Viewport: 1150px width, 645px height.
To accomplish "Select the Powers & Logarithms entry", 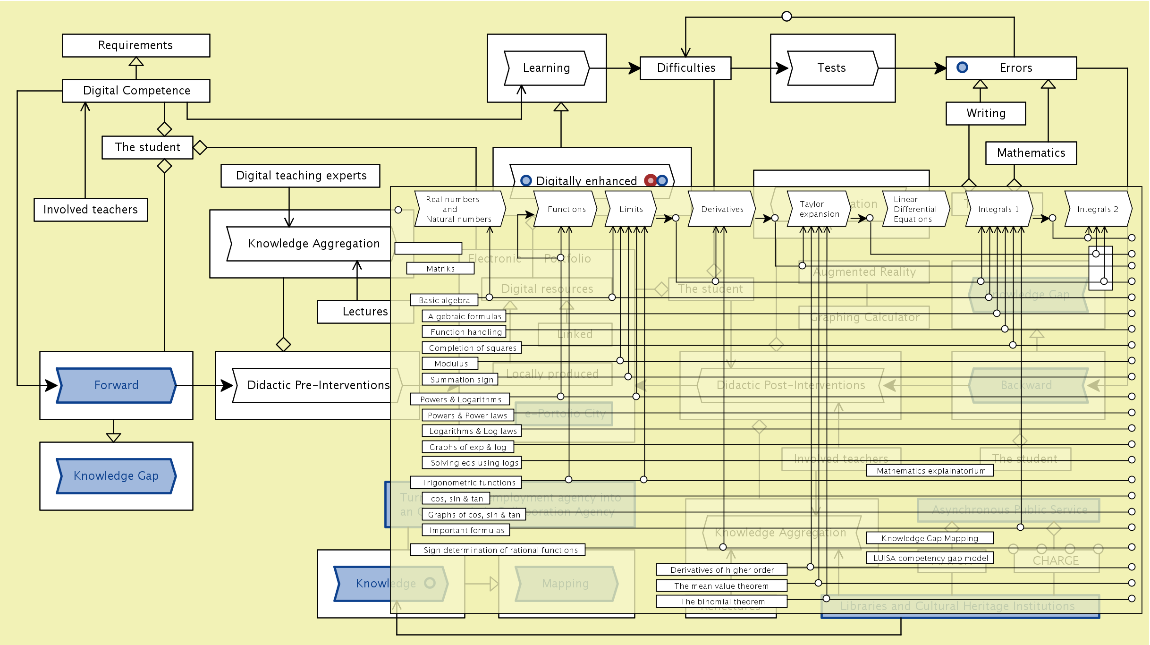I will click(460, 399).
